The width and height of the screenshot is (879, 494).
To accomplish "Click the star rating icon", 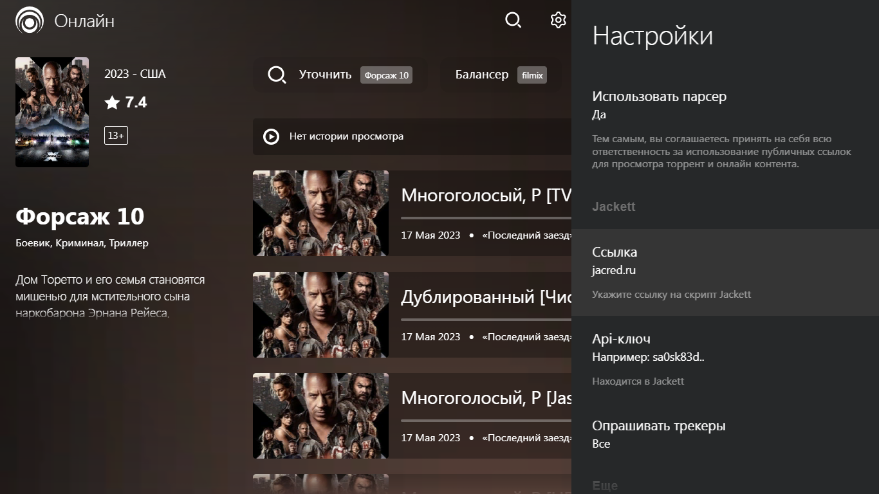I will coord(112,102).
